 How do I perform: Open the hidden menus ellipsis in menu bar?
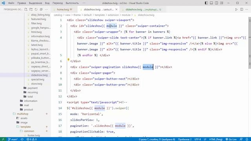(x=84, y=3)
